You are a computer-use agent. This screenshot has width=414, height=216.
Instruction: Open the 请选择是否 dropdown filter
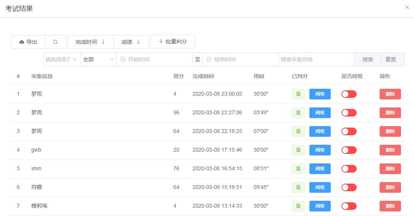(62, 59)
